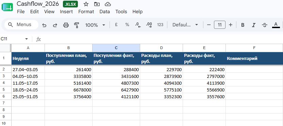Click the name box showing C11
The width and height of the screenshot is (283, 126).
click(12, 39)
